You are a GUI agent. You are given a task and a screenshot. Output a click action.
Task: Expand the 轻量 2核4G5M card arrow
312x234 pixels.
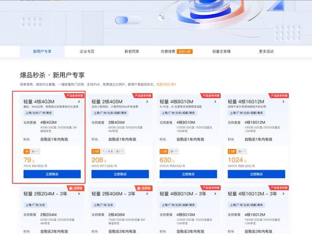pyautogui.click(x=147, y=102)
